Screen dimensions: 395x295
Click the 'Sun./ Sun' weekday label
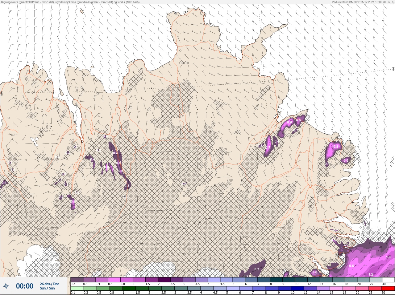[x=47, y=288]
